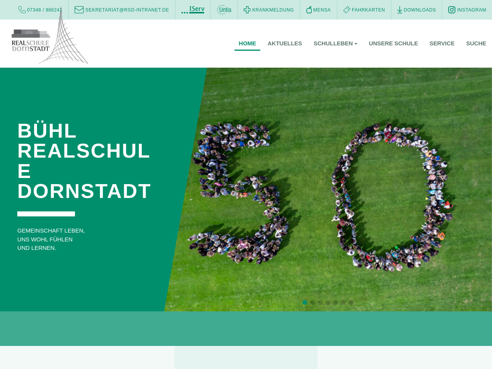Click the Downloads arrow icon
Image resolution: width=492 pixels, height=369 pixels.
tap(400, 10)
